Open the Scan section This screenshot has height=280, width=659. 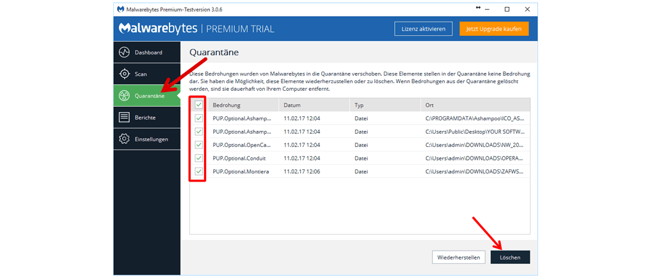[x=147, y=74]
